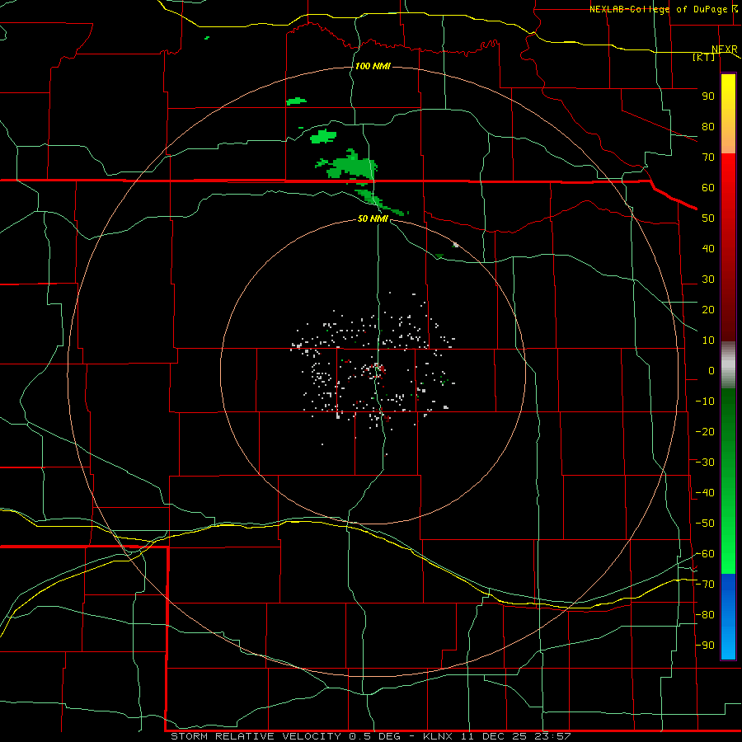
Task: Click the -20 value on the velocity scale
Action: click(705, 432)
